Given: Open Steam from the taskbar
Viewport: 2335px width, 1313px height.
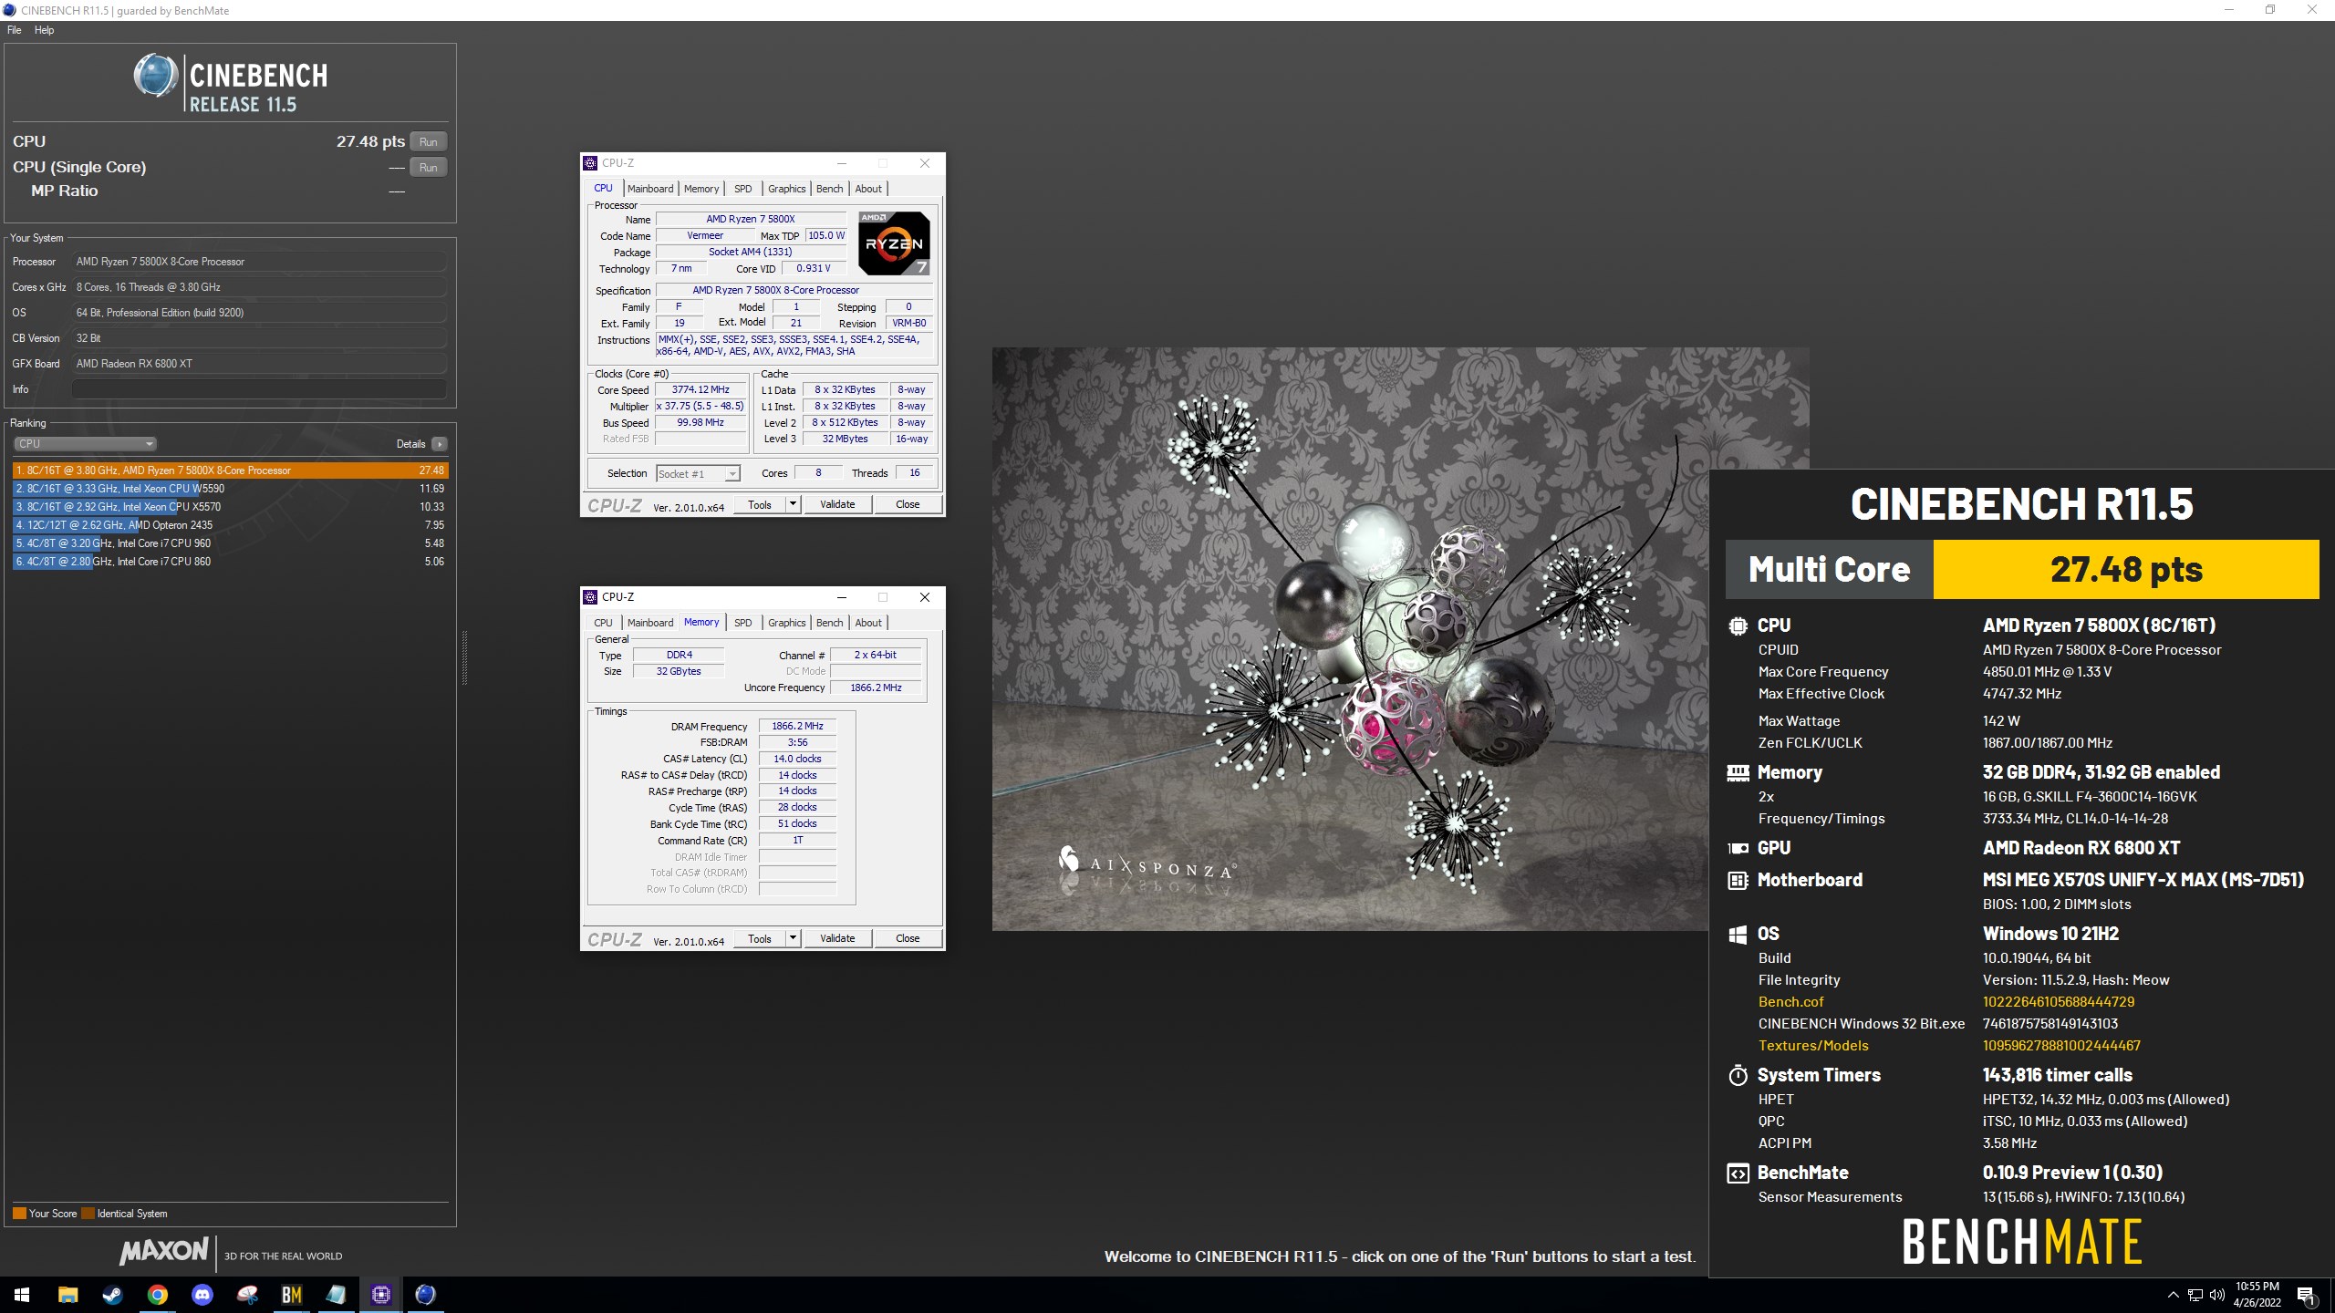Looking at the screenshot, I should 112,1295.
